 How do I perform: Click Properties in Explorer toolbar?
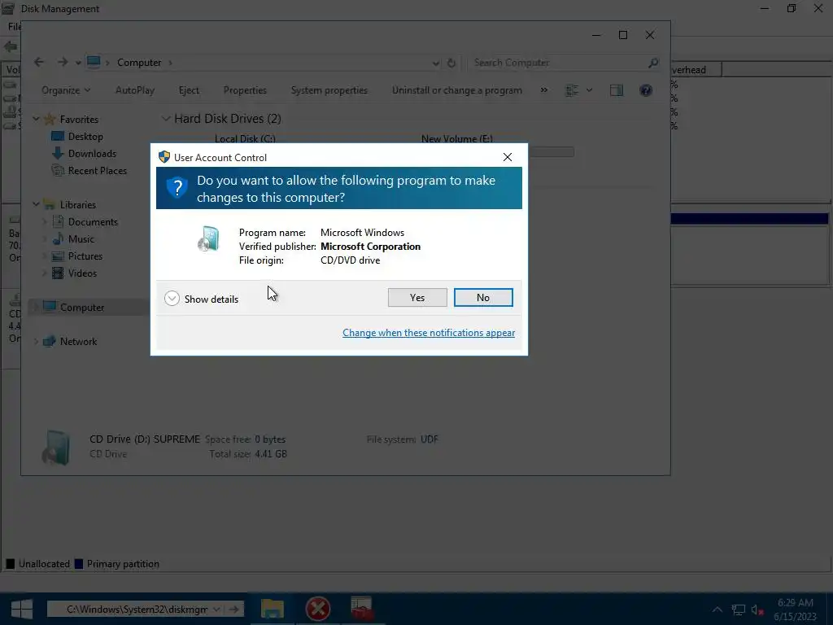tap(245, 90)
